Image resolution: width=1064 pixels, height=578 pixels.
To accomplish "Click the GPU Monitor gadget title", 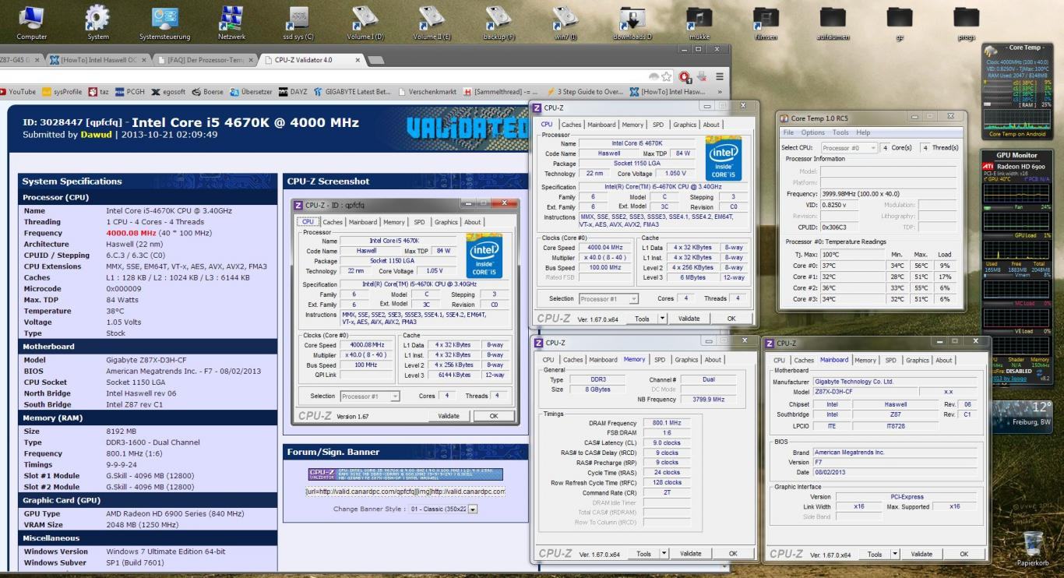I will click(1016, 155).
